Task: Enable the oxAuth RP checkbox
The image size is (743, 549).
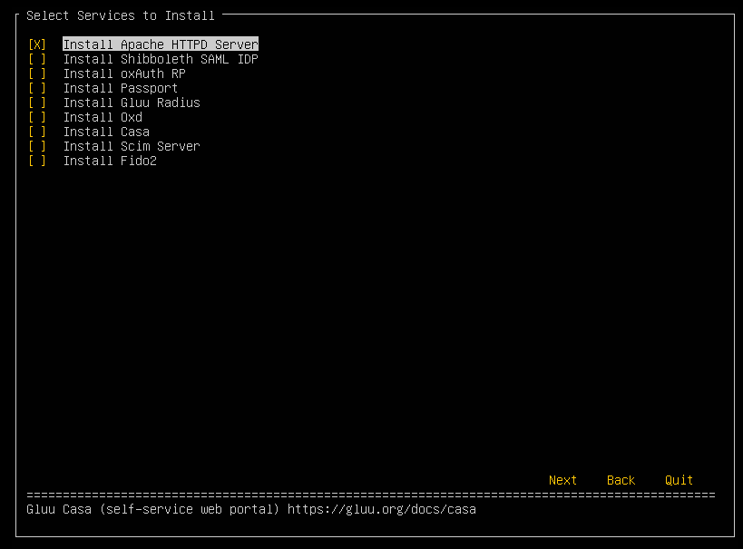Action: click(37, 74)
